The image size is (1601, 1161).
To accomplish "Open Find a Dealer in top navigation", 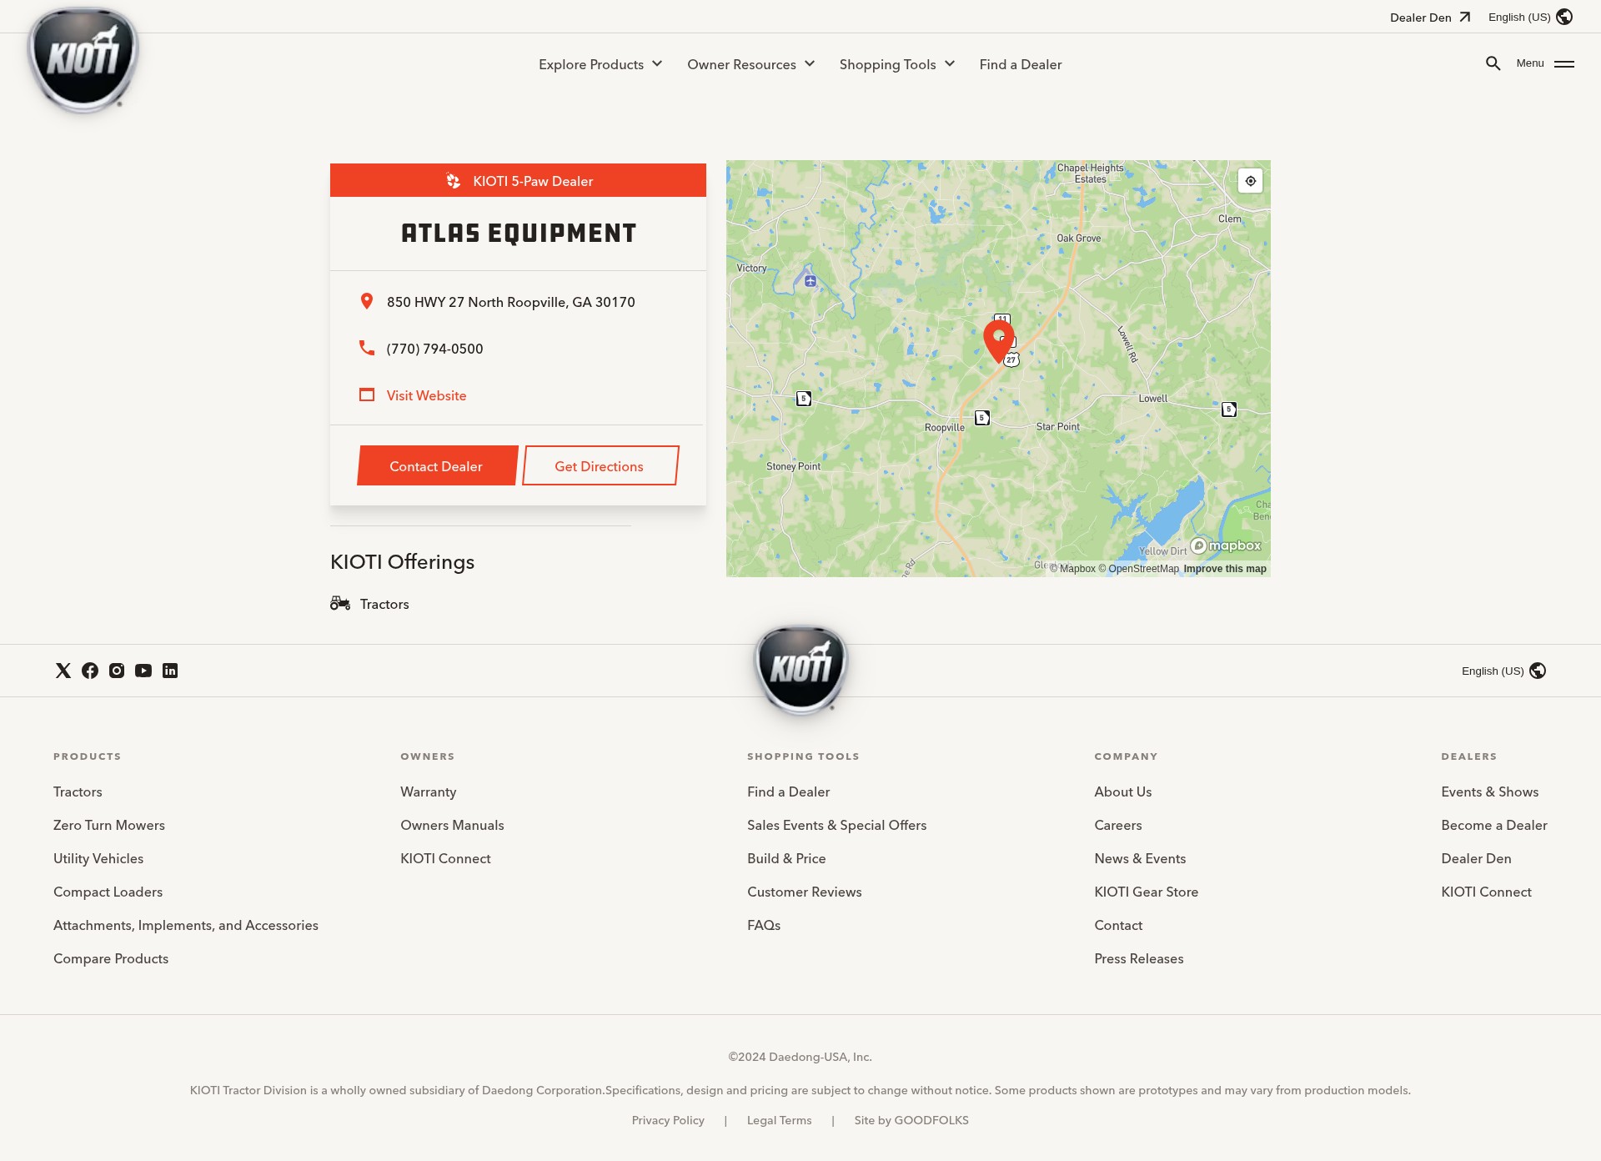I will pyautogui.click(x=1021, y=64).
